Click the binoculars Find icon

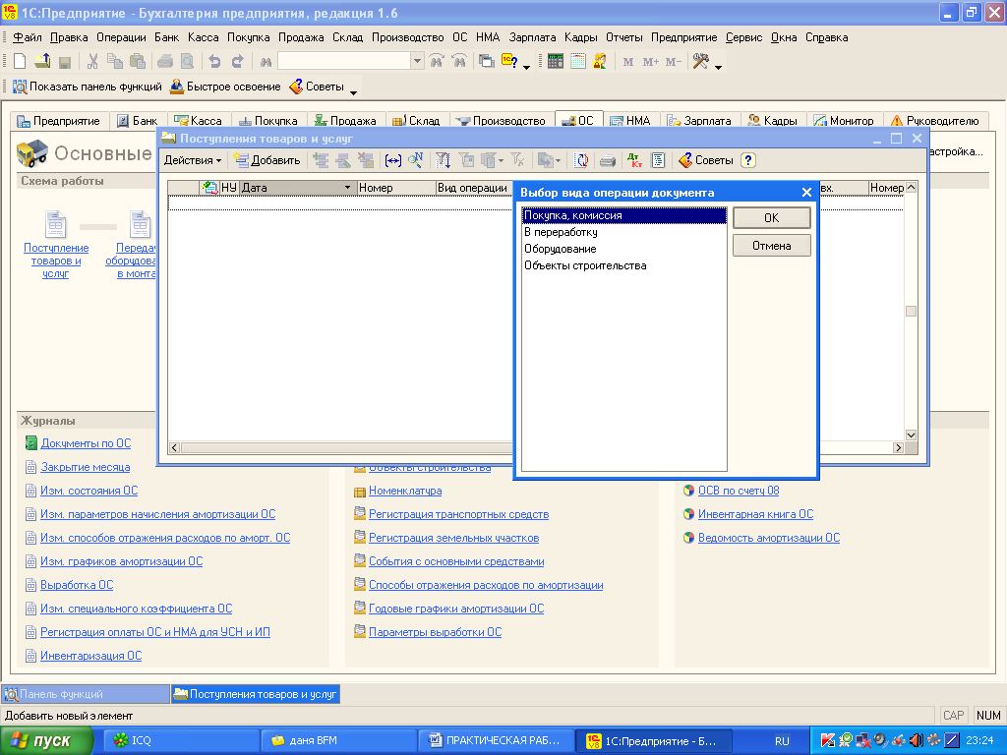coord(266,62)
